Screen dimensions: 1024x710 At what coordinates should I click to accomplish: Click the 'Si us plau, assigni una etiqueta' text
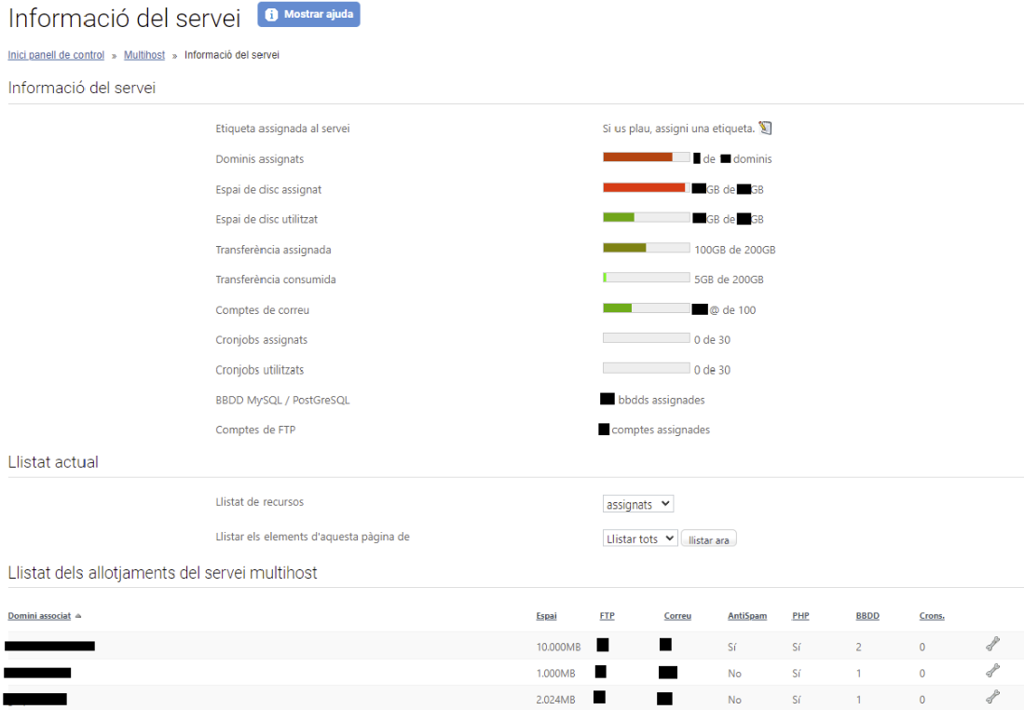coord(677,129)
